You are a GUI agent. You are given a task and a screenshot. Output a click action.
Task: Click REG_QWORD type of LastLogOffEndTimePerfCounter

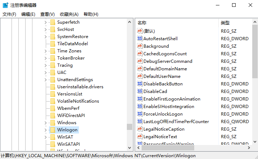click(x=235, y=122)
